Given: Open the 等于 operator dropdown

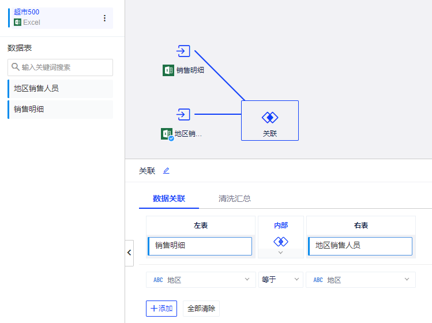Looking at the screenshot, I should pos(280,280).
